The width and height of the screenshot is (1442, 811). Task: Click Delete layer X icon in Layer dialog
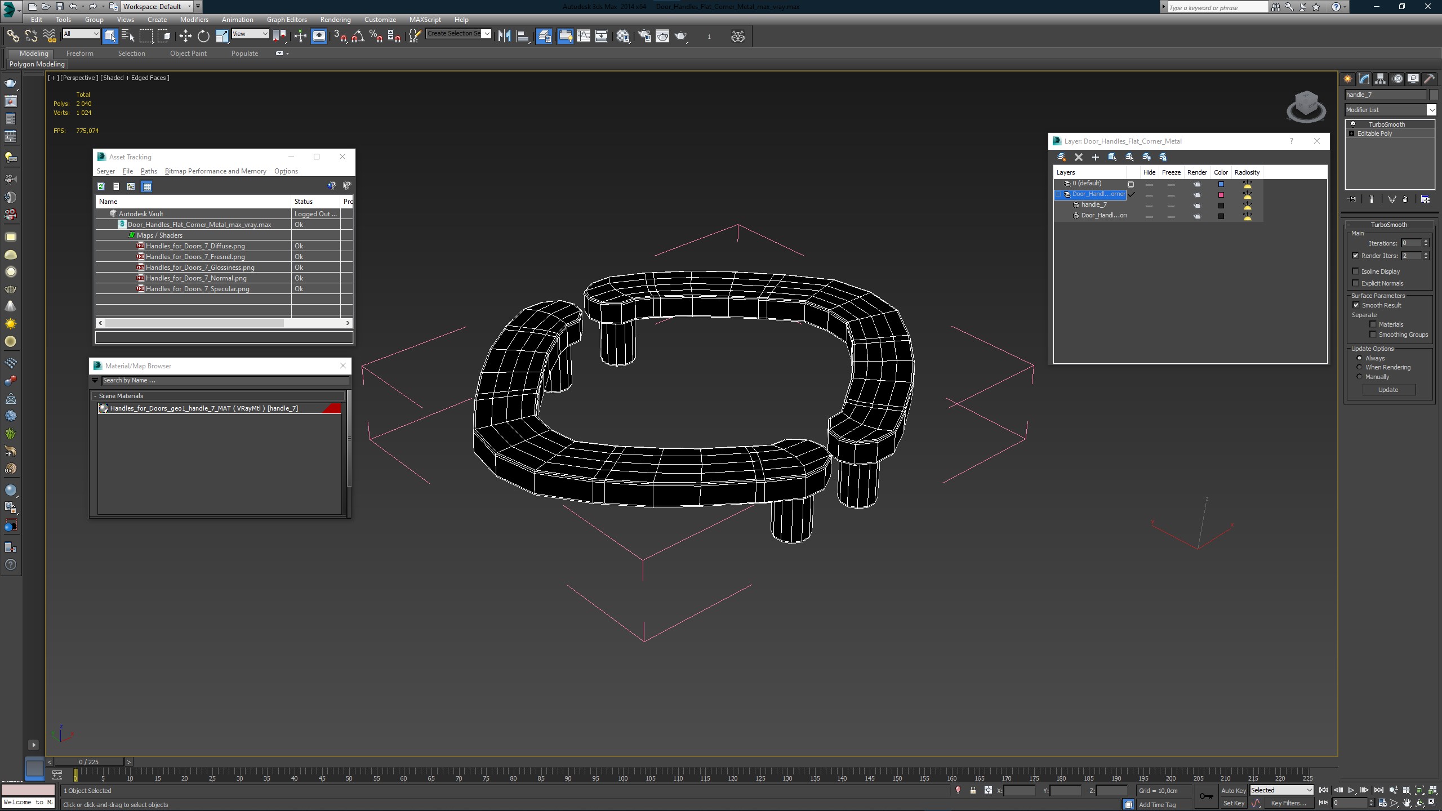[1078, 157]
